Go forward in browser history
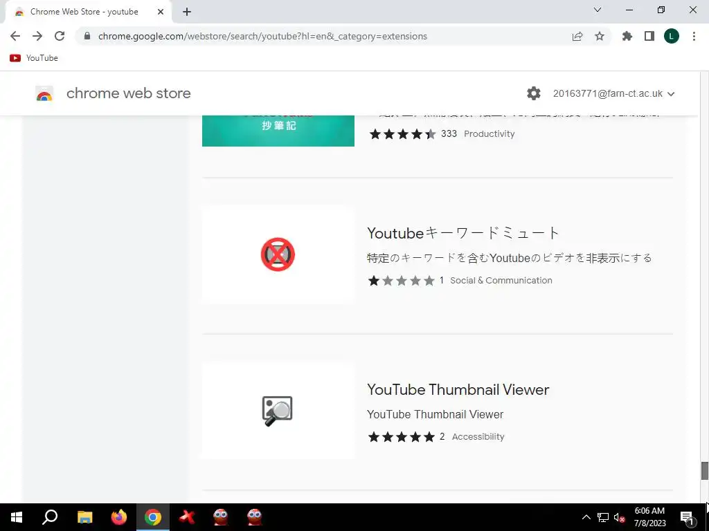This screenshot has width=709, height=531. [x=37, y=36]
